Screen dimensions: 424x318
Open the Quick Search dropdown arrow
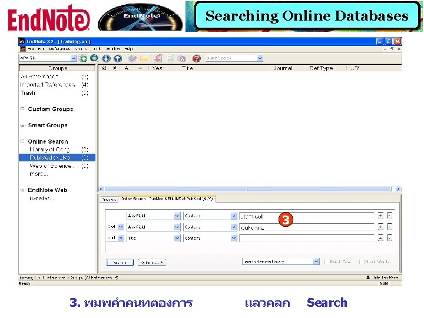click(260, 58)
